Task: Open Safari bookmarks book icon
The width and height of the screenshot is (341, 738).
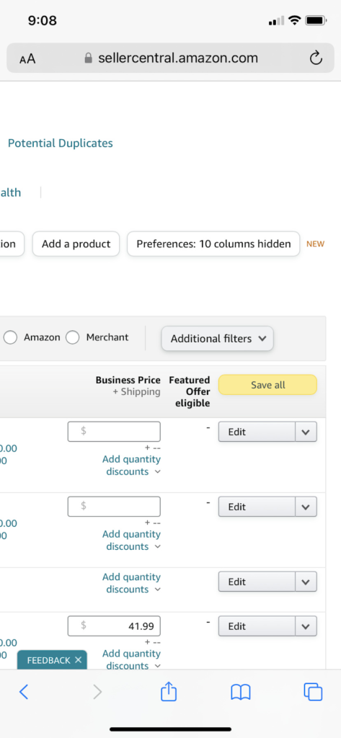Action: [x=241, y=692]
